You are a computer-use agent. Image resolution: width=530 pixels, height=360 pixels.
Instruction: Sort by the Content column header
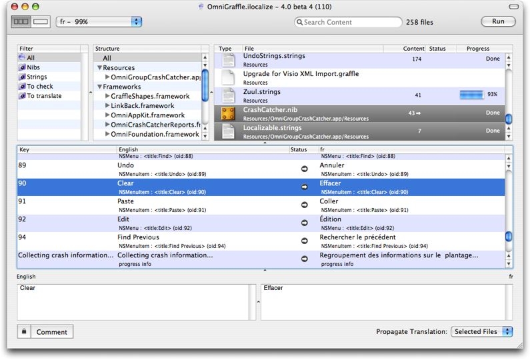pos(405,49)
